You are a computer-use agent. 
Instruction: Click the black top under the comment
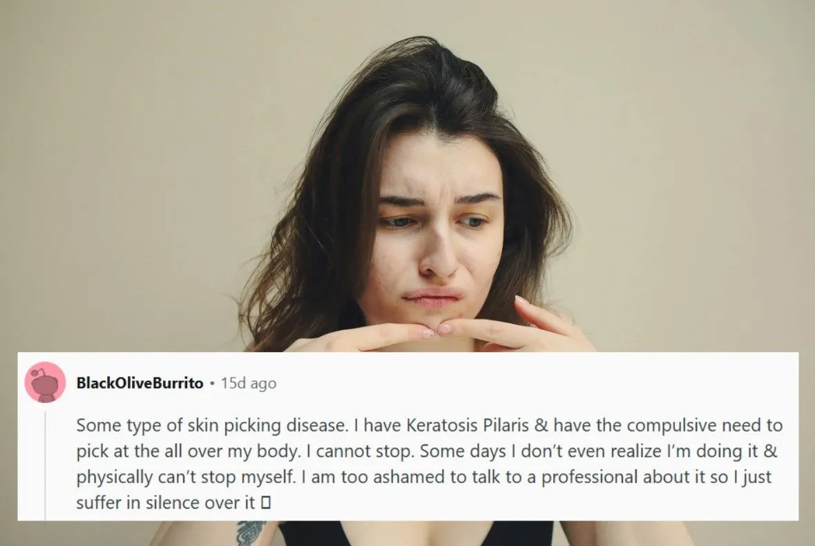416,534
